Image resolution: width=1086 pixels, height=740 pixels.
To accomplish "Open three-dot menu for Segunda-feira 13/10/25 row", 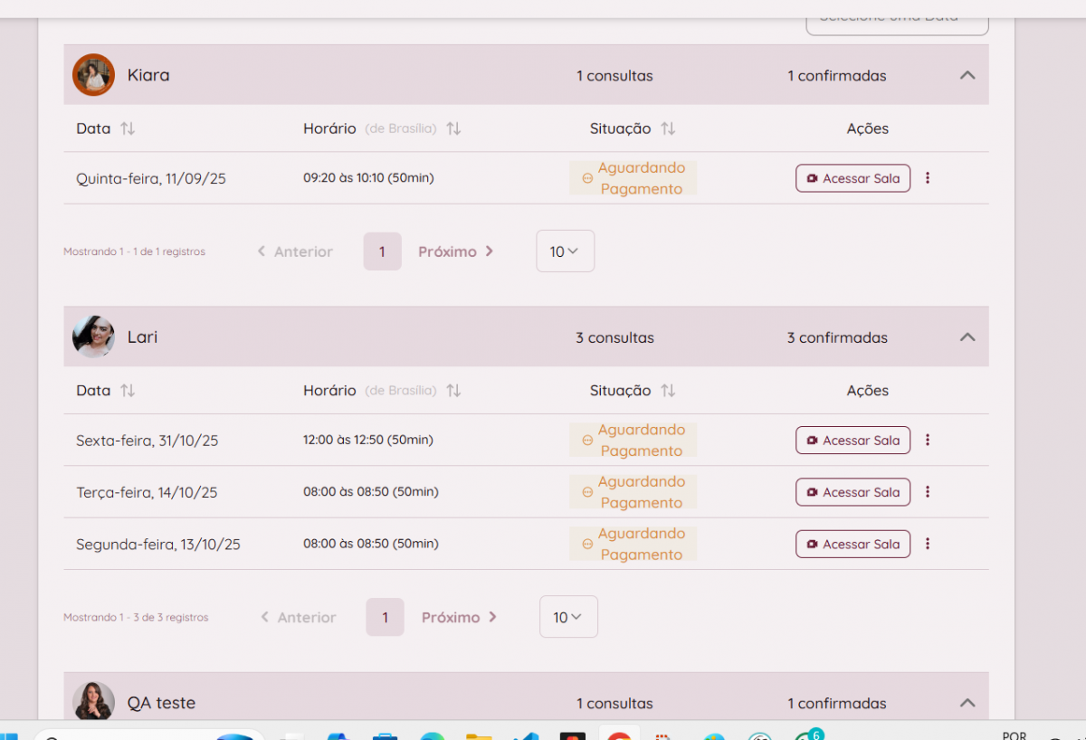I will [928, 544].
